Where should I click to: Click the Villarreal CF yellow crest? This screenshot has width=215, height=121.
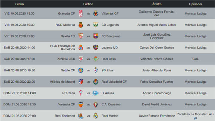pyautogui.click(x=96, y=13)
